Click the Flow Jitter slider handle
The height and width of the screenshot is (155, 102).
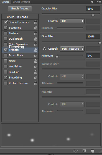click(100, 43)
